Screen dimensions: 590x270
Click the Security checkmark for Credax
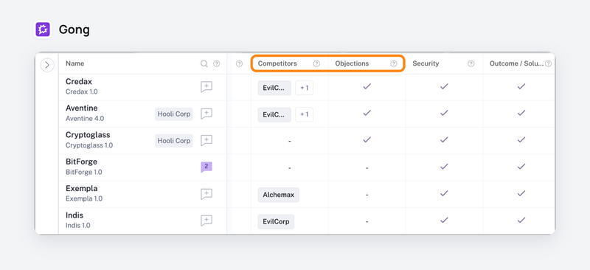tap(445, 86)
